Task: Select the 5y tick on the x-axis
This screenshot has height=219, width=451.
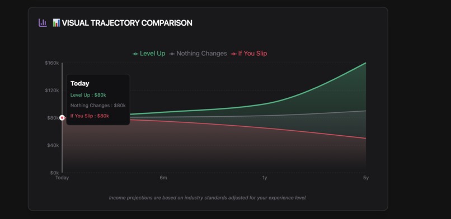Action: coord(366,178)
